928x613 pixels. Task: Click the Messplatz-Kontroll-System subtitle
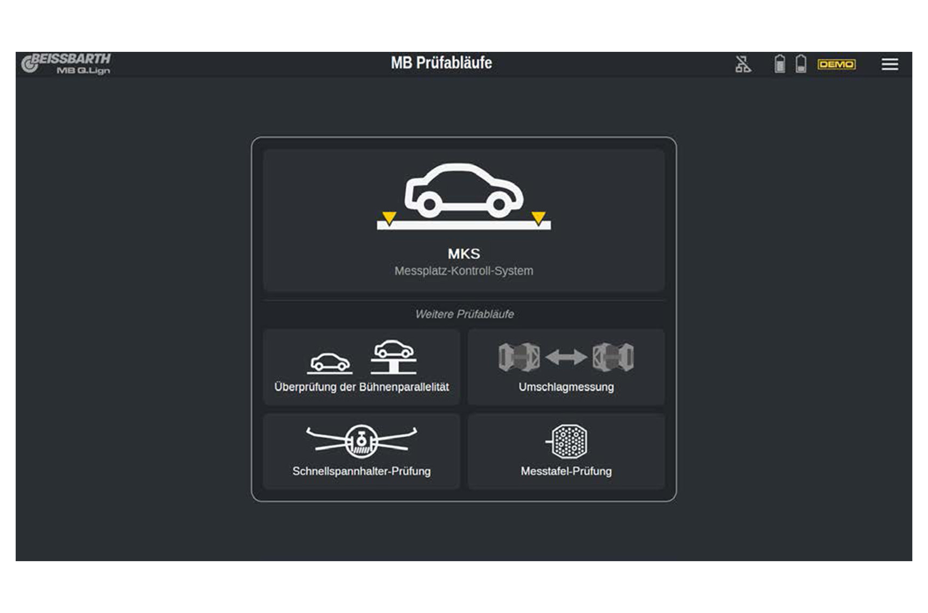pyautogui.click(x=463, y=271)
